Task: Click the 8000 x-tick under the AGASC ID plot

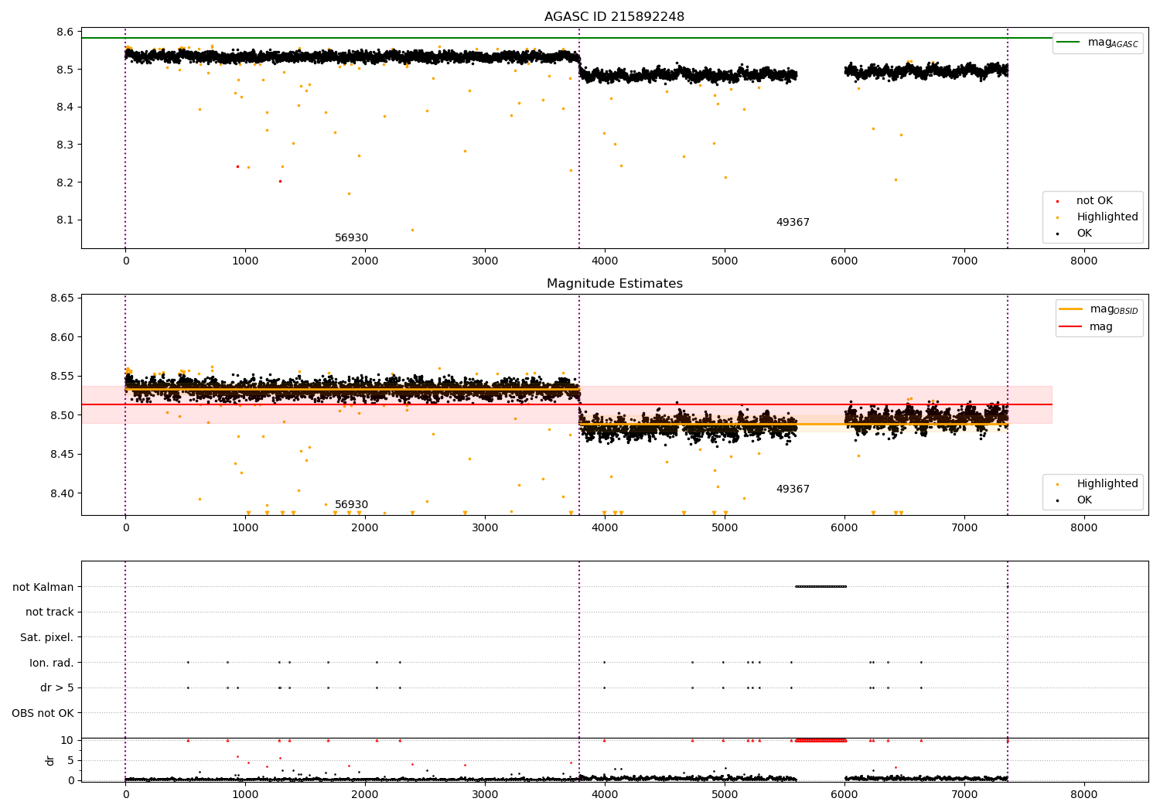Action: (1083, 261)
